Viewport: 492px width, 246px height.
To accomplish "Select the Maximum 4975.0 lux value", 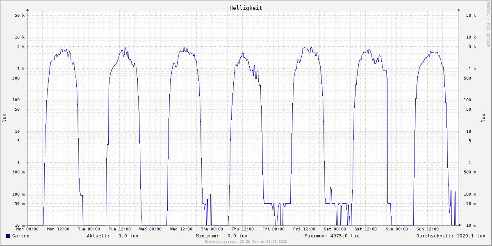I will point(344,236).
